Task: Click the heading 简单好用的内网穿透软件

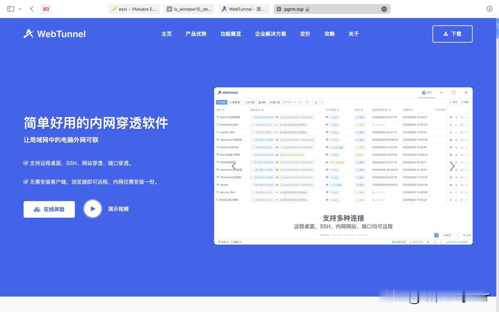Action: point(96,123)
